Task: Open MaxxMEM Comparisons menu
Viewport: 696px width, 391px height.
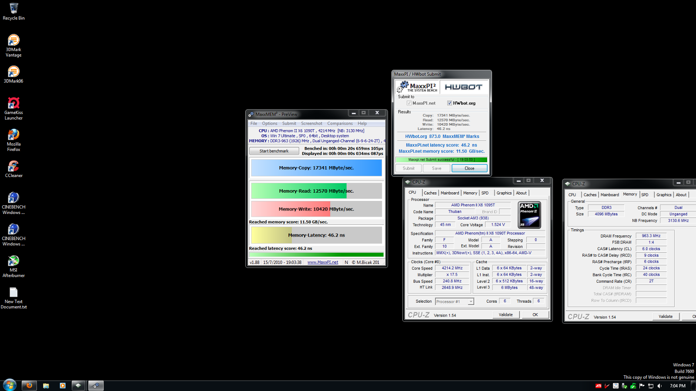Action: click(340, 124)
